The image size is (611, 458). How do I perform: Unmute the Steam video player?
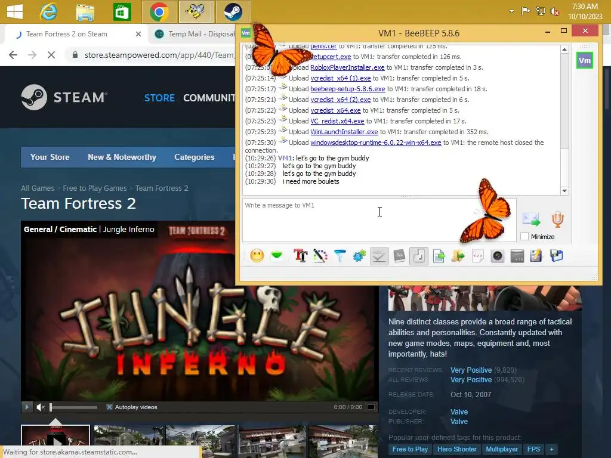[41, 407]
